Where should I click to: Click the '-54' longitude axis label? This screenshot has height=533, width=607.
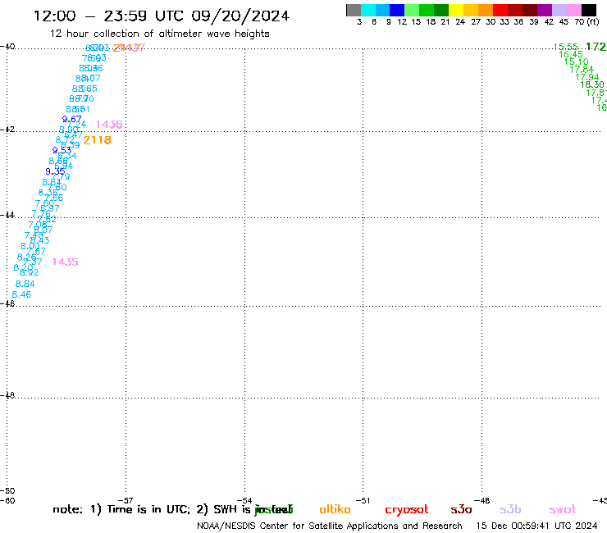click(x=244, y=500)
